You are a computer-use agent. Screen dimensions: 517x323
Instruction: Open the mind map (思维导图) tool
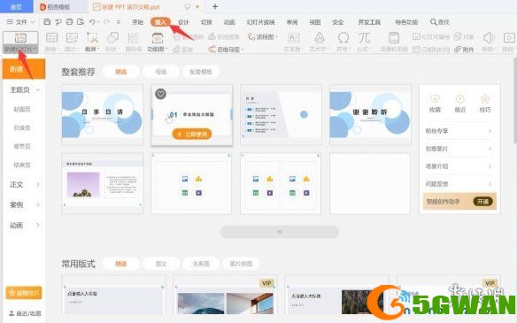[x=226, y=50]
